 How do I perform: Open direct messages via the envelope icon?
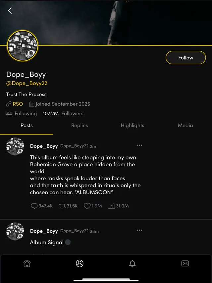[185, 263]
